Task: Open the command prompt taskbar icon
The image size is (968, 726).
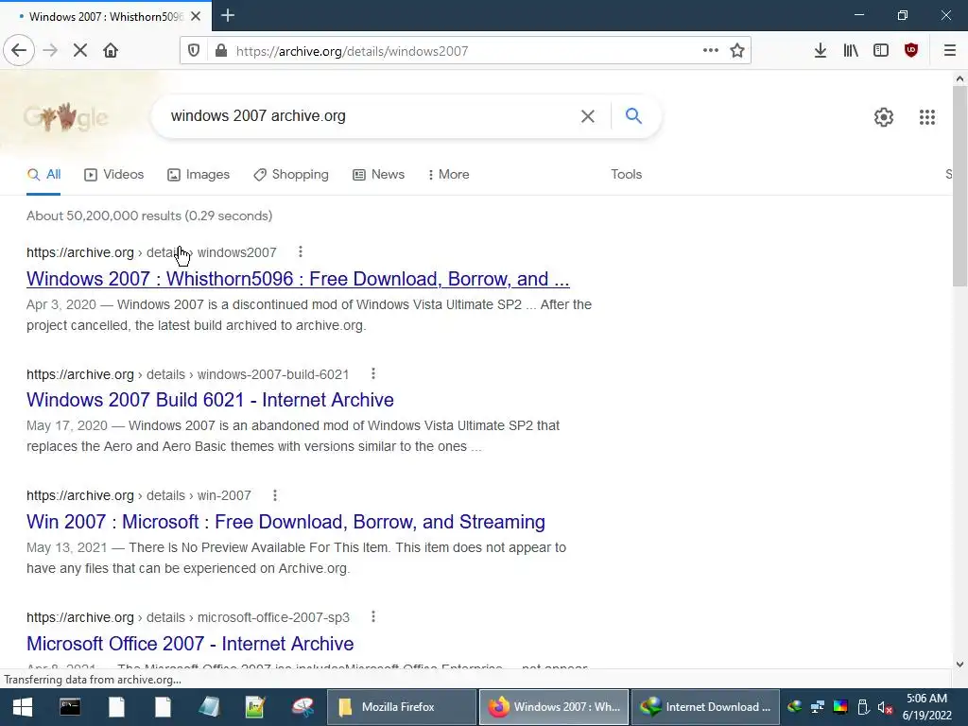Action: (70, 707)
